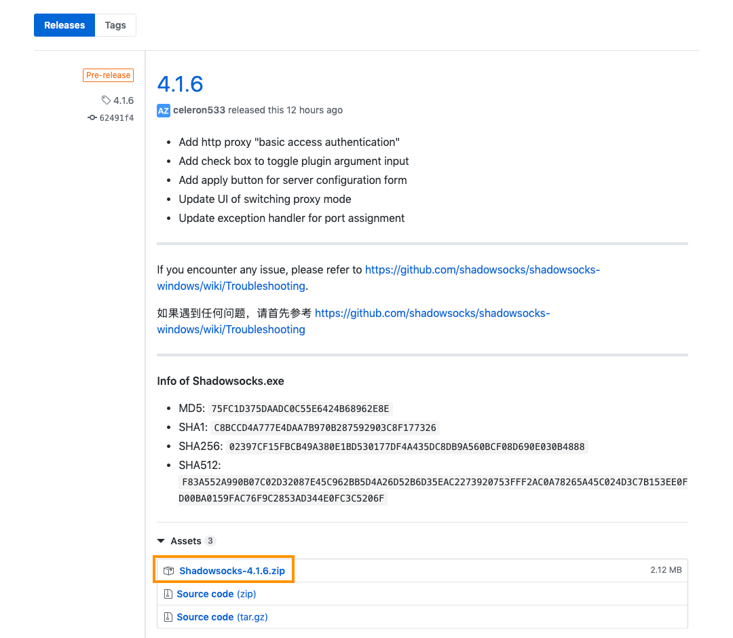The height and width of the screenshot is (638, 733).
Task: Download Source code (zip)
Action: [x=217, y=594]
